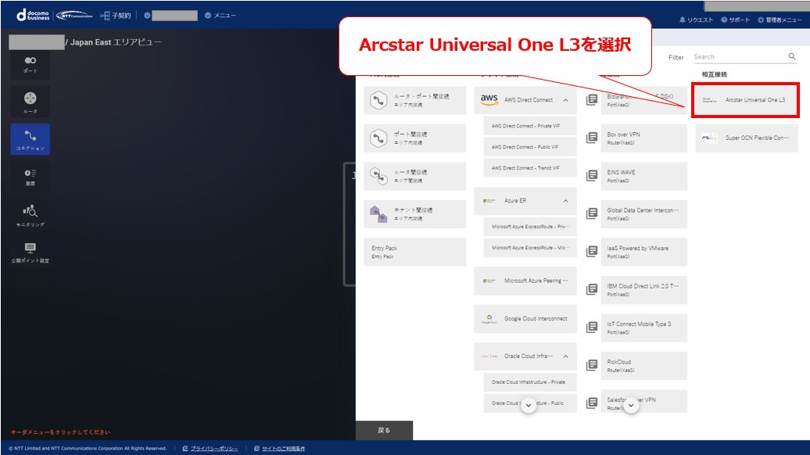Click the docomo business logo

pyautogui.click(x=33, y=15)
